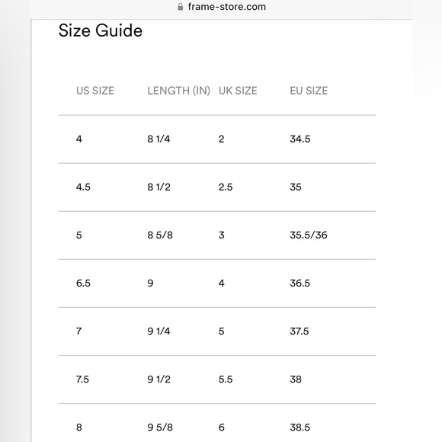Screen dimensions: 442x442
Task: Select US size 4 cell
Action: tap(79, 139)
